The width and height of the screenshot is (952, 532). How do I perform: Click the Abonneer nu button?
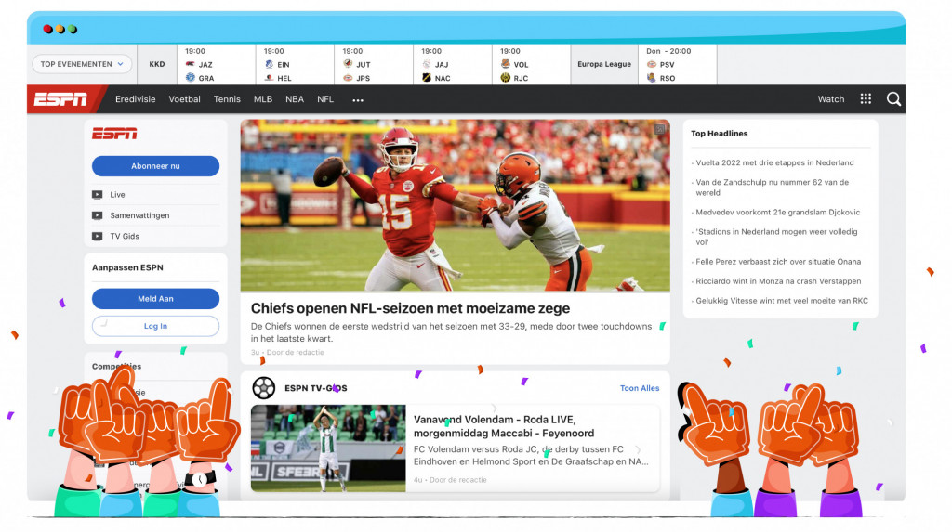coord(155,166)
